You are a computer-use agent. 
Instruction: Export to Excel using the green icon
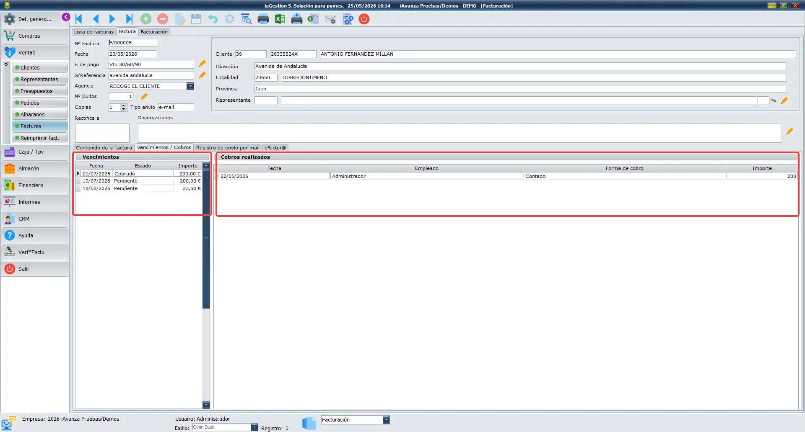pos(280,19)
